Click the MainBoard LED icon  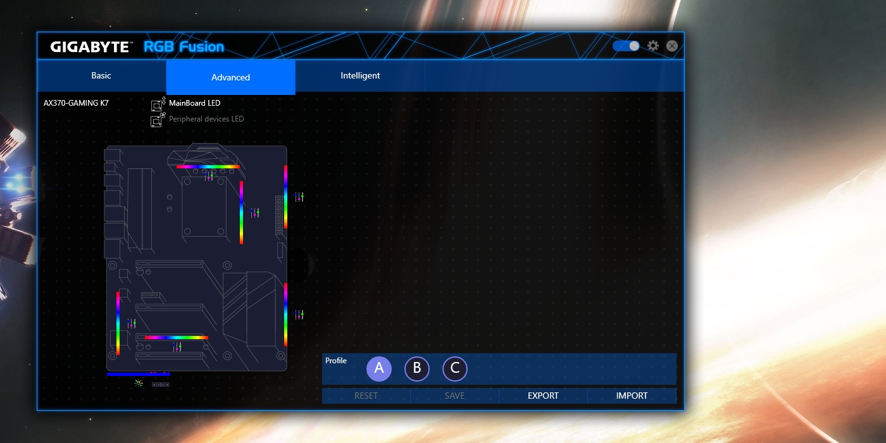point(158,104)
